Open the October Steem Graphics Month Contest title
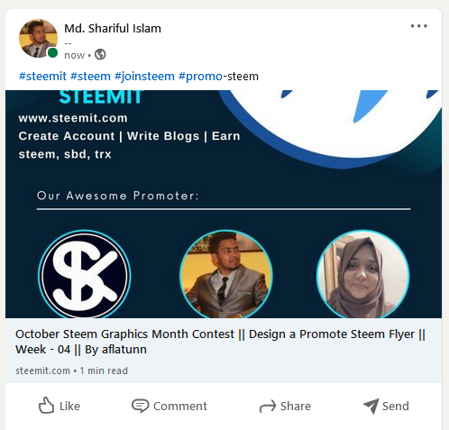449x430 pixels. (x=220, y=342)
